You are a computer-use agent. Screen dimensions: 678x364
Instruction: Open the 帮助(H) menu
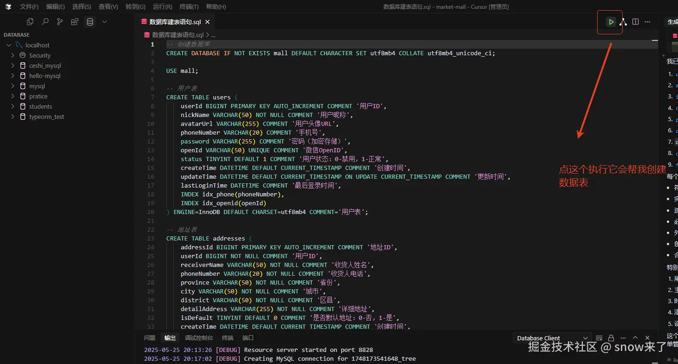point(216,6)
